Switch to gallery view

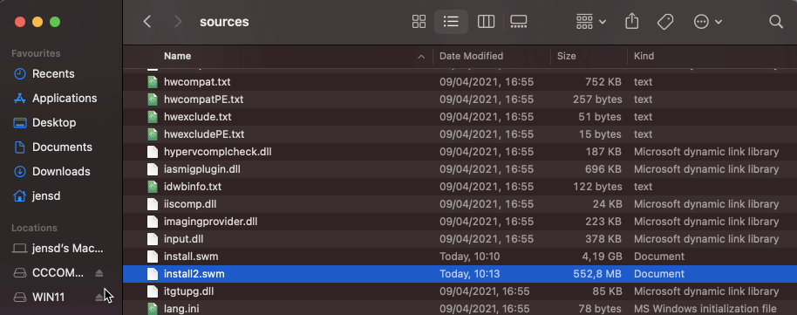[x=519, y=21]
